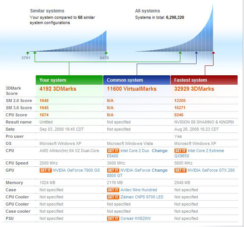This screenshot has width=244, height=227.
Task: Click GET IT badge beside Zalman CNPS 9700
Action: click(113, 197)
